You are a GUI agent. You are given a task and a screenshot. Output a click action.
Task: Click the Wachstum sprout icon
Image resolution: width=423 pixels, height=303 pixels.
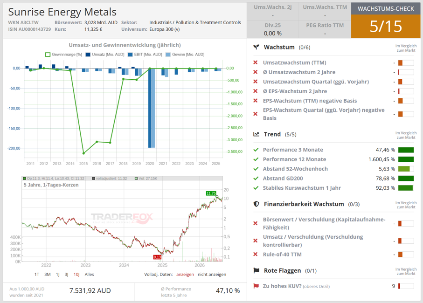point(257,47)
